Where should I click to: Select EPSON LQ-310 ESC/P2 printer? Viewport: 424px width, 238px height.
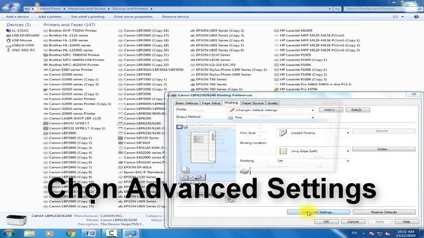pyautogui.click(x=213, y=65)
